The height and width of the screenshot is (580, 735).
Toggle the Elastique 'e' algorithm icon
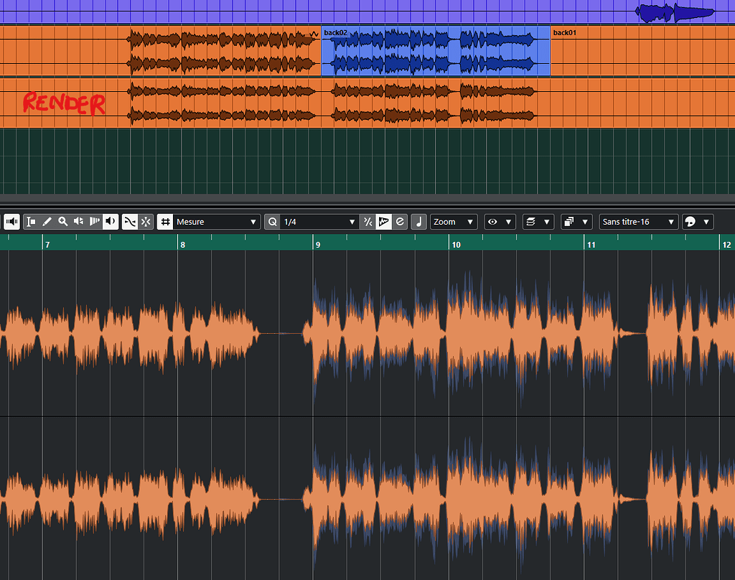(x=400, y=221)
